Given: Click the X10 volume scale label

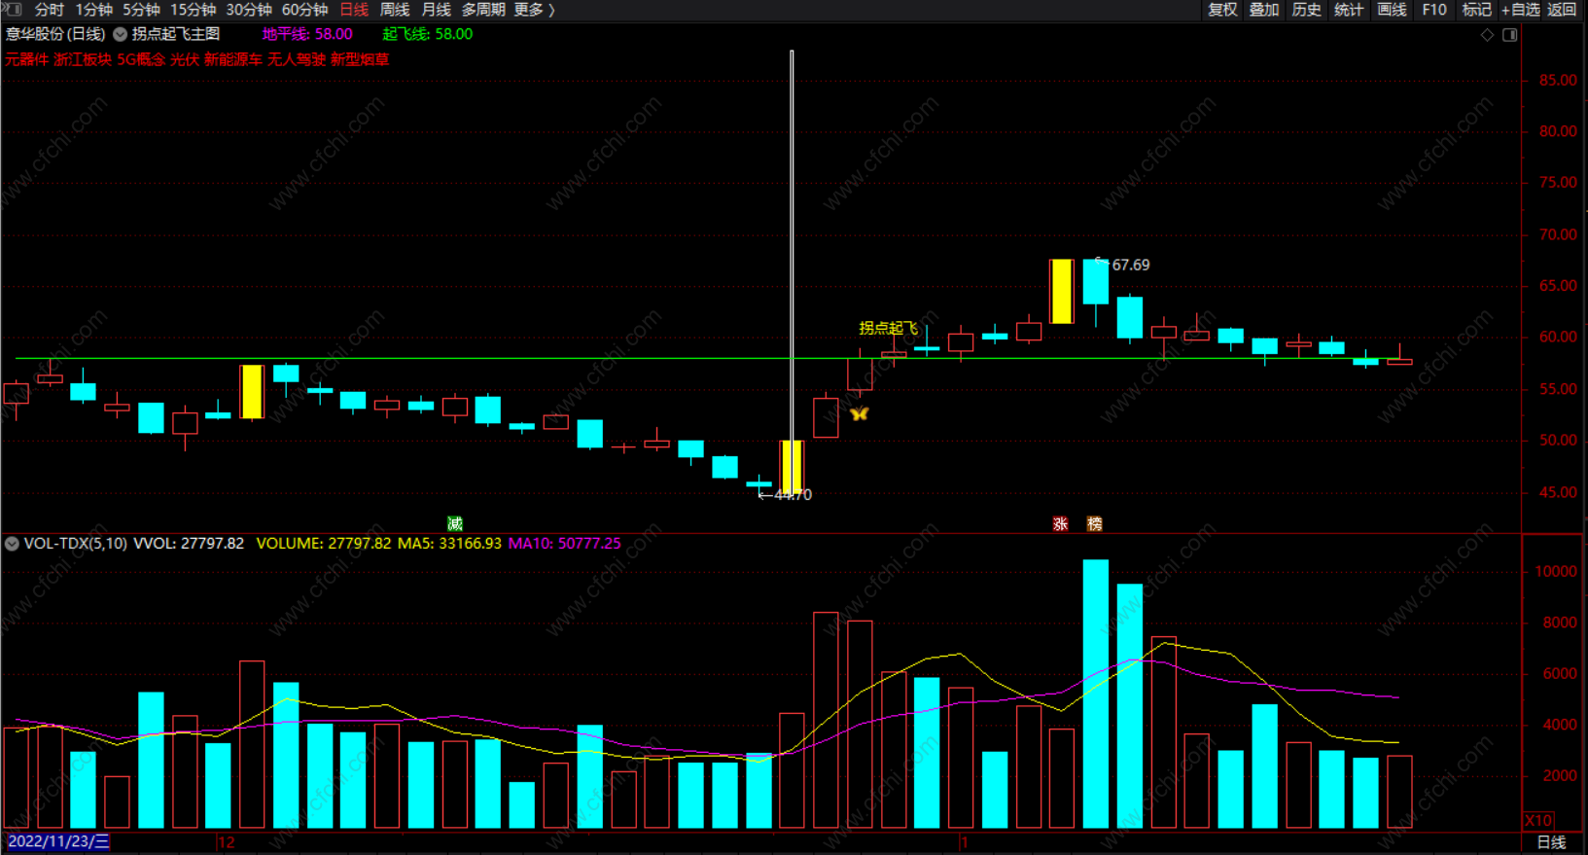Looking at the screenshot, I should click(x=1538, y=820).
